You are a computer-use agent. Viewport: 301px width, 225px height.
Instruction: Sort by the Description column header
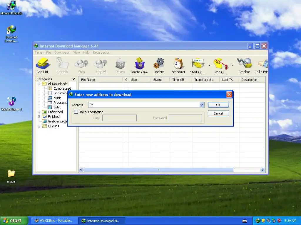tap(252, 80)
